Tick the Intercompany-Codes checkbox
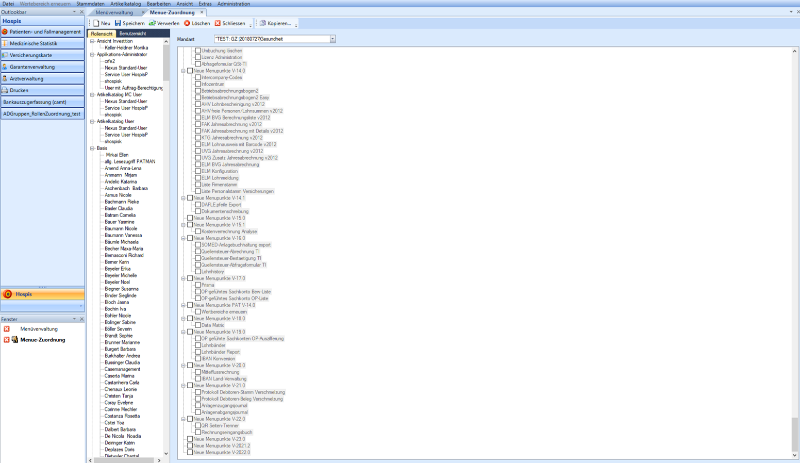Image resolution: width=800 pixels, height=463 pixels. pos(198,78)
